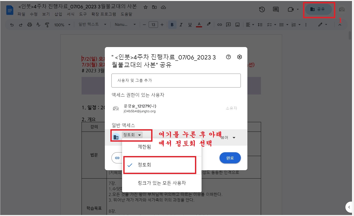This screenshot has width=354, height=216.
Task: Insert an image from toolbar
Action: [238, 25]
